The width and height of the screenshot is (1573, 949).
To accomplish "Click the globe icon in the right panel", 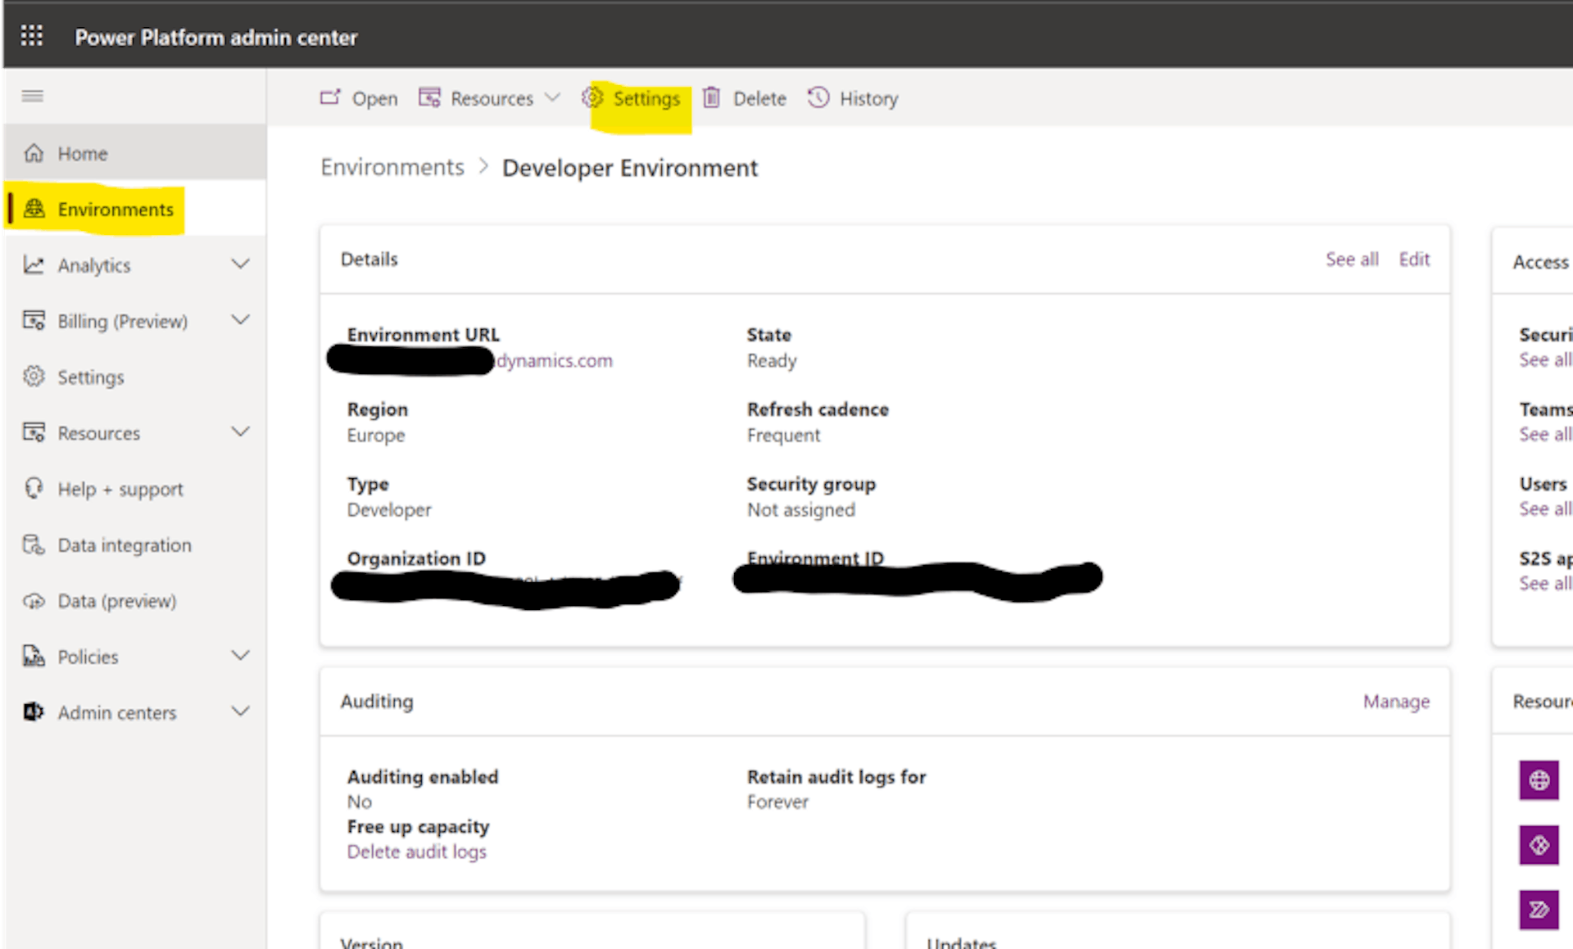I will [1539, 780].
